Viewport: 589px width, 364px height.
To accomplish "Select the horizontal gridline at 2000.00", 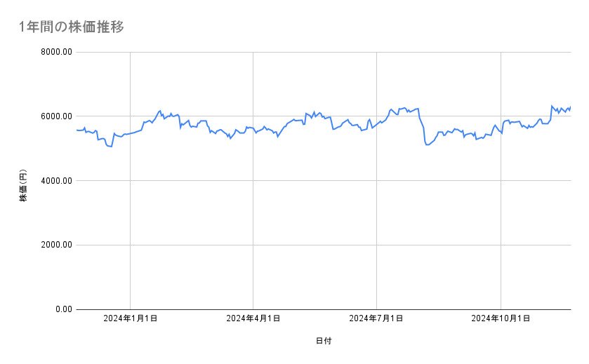I will (316, 245).
